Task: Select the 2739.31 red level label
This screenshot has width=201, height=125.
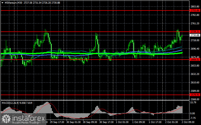Action: click(x=195, y=31)
